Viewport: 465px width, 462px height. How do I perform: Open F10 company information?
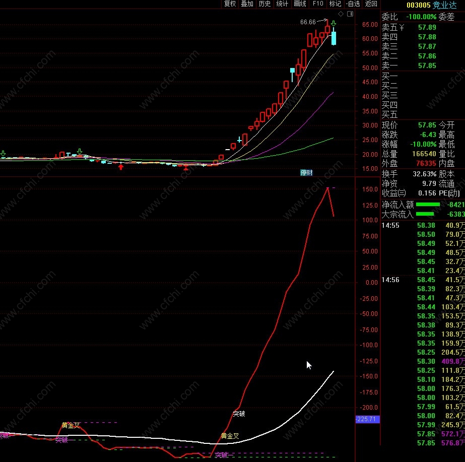pos(317,4)
